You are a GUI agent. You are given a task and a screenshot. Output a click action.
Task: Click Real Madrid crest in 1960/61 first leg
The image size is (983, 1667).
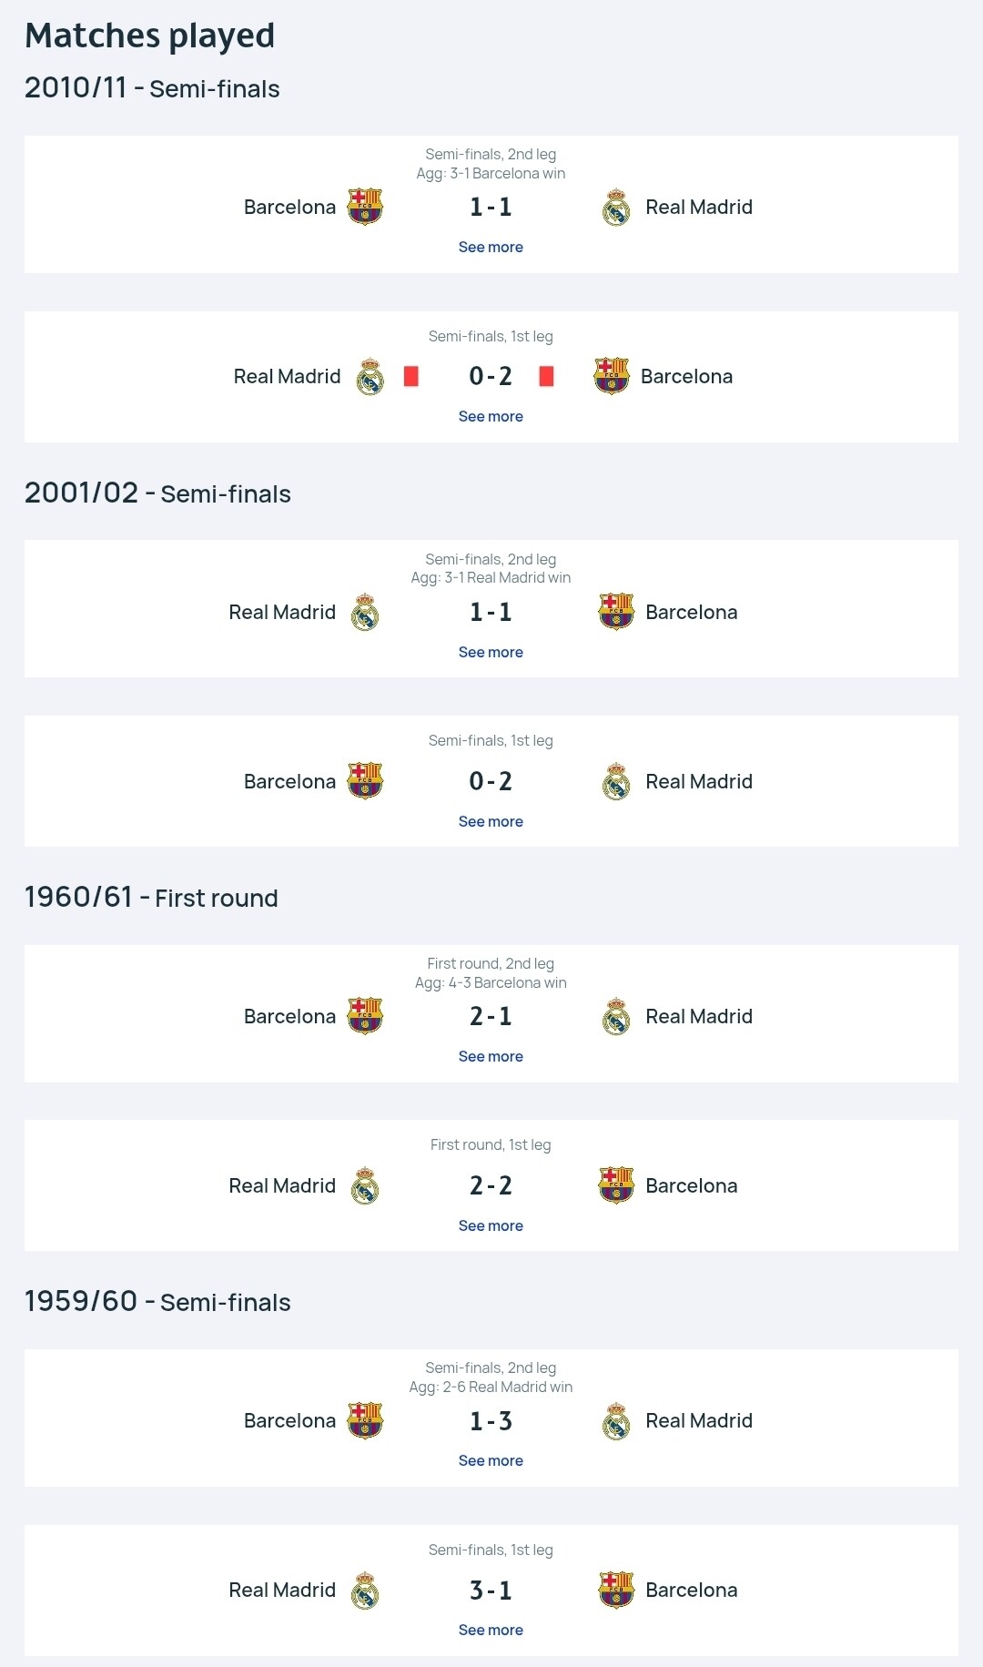pos(365,1185)
